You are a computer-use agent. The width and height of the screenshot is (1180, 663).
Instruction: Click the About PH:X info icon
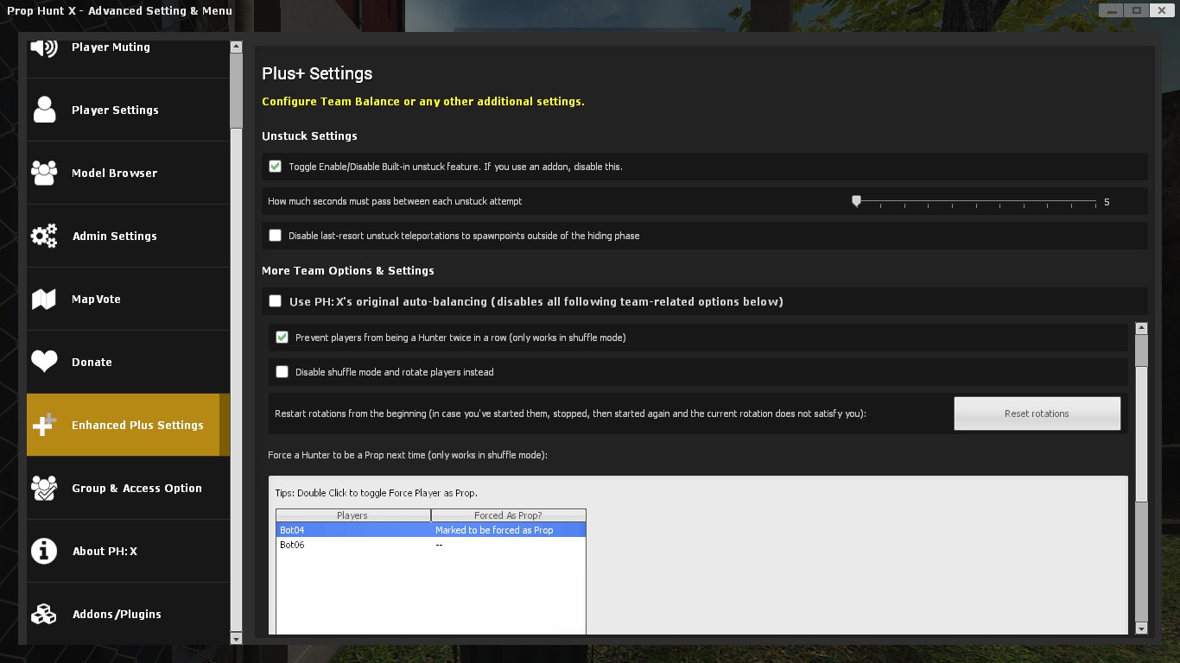(x=44, y=551)
